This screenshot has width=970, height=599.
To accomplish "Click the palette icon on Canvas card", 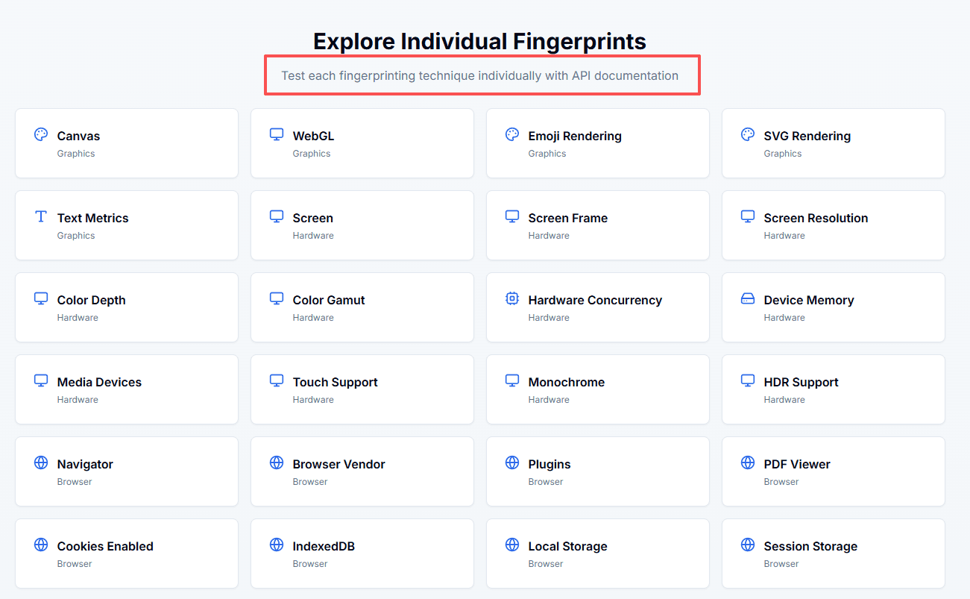I will tap(41, 134).
